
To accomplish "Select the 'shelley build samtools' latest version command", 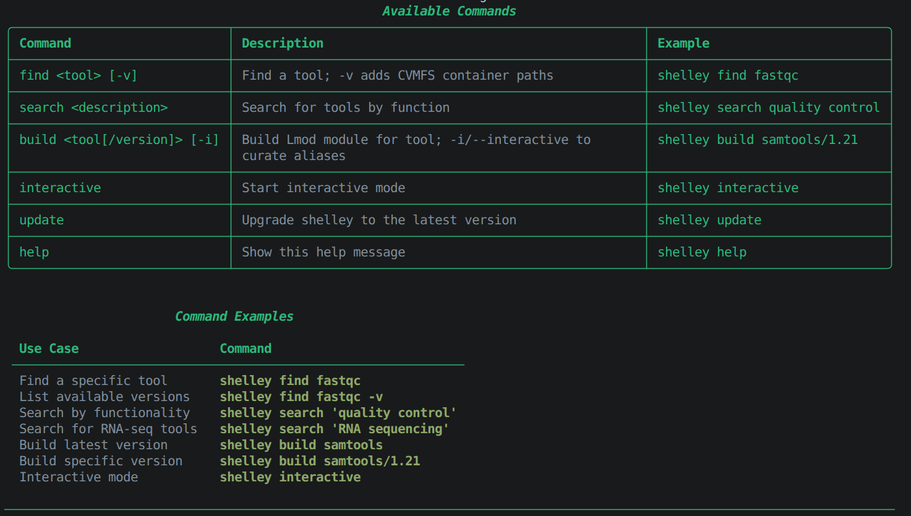I will 301,445.
